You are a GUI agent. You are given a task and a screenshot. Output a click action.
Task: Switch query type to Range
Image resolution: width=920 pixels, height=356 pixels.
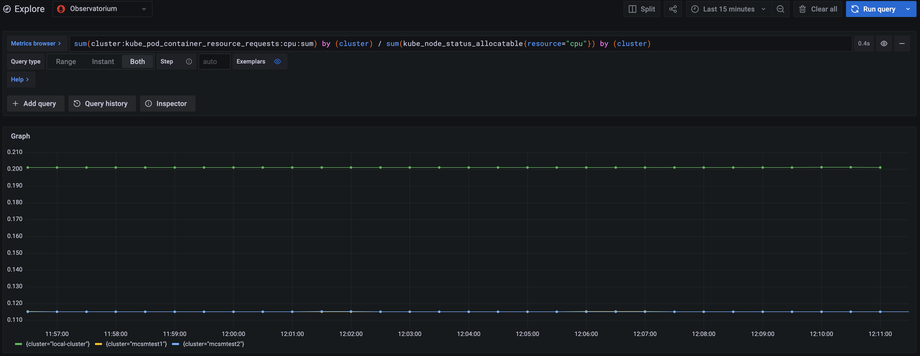[66, 61]
